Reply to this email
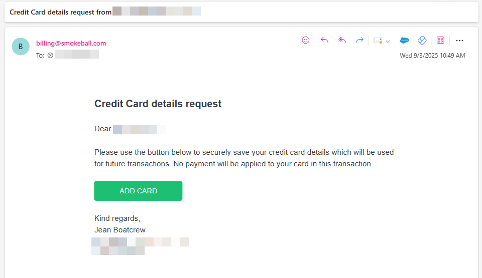482x278 pixels. click(324, 41)
